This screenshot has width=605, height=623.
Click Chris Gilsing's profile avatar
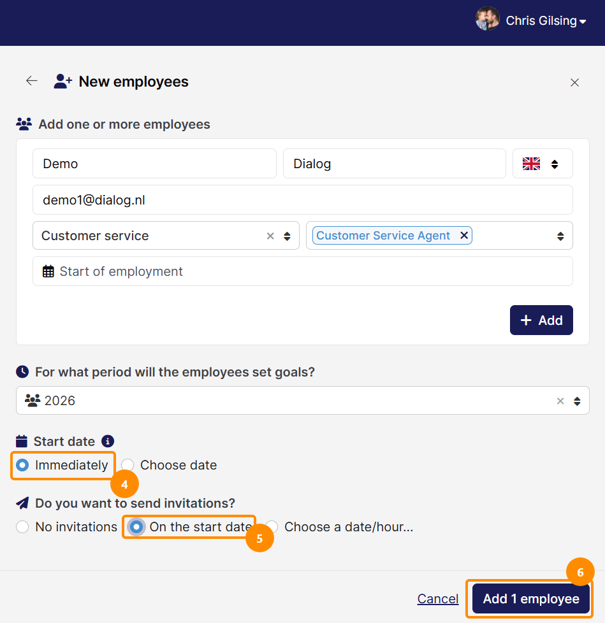487,19
